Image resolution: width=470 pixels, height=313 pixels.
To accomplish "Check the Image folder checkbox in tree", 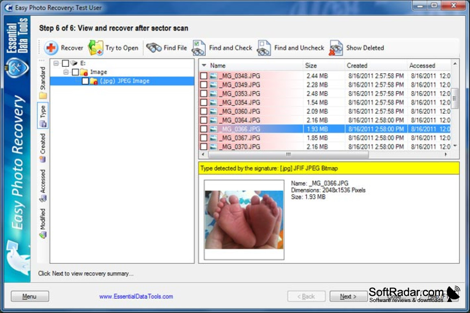I will tap(75, 72).
